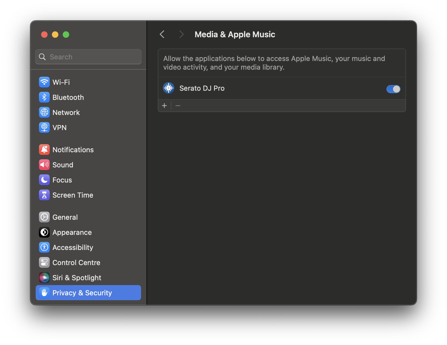447x345 pixels.
Task: Select Focus label in sidebar
Action: (x=62, y=180)
